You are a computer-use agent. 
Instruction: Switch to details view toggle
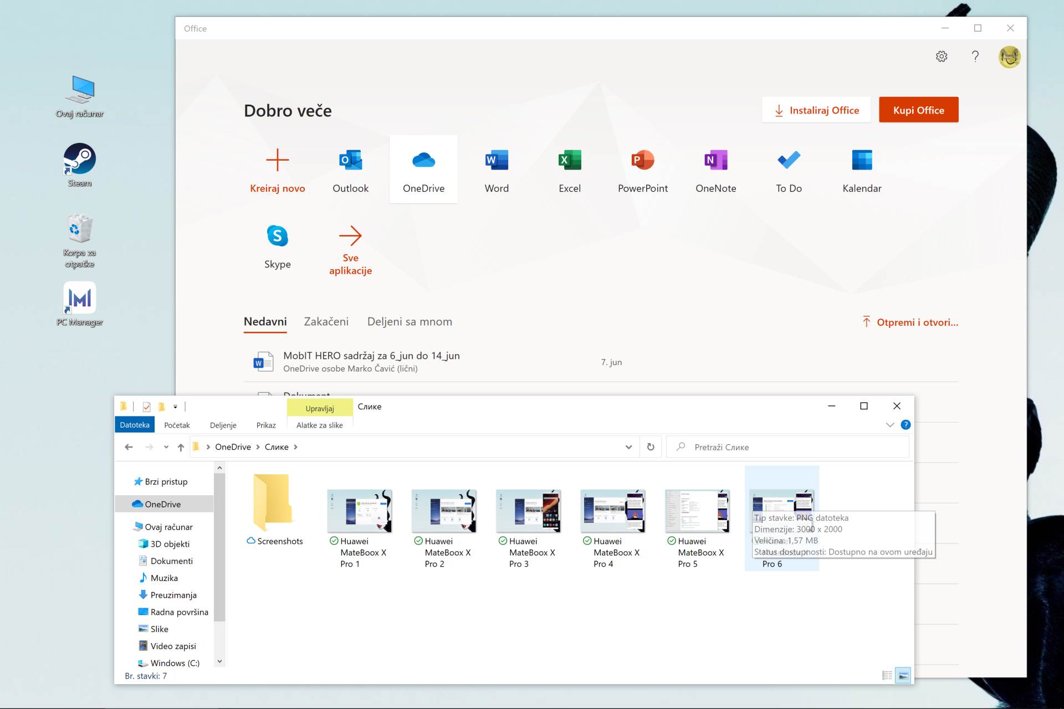point(887,675)
